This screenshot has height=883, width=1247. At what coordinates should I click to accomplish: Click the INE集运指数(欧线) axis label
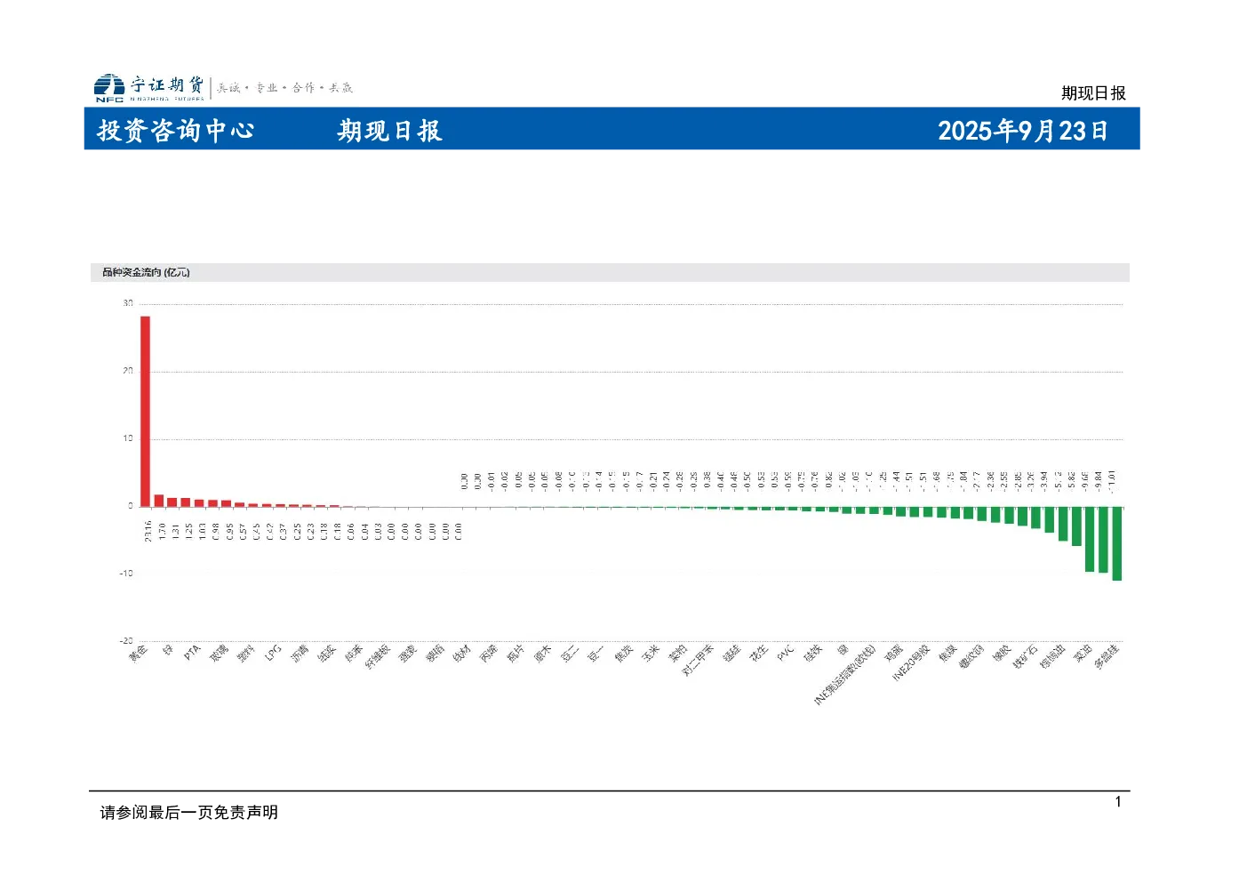tap(844, 675)
